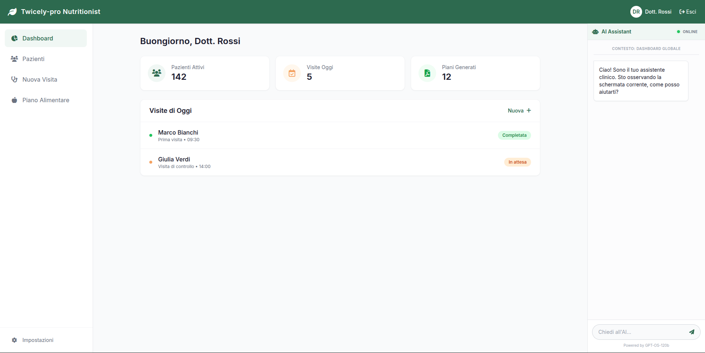705x353 pixels.
Task: Send a message with the arrow button
Action: click(x=692, y=332)
